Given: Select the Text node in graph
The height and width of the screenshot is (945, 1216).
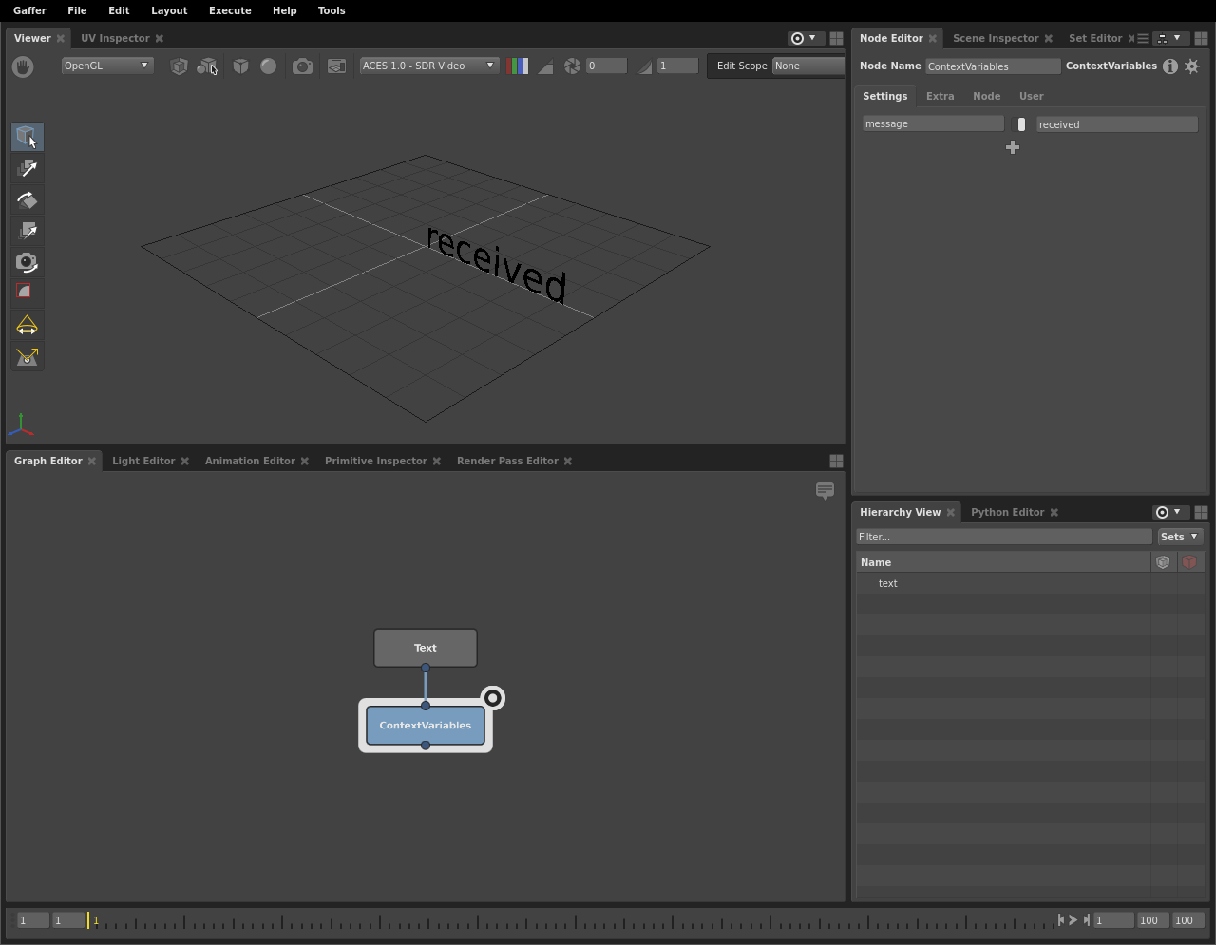Looking at the screenshot, I should (x=426, y=648).
